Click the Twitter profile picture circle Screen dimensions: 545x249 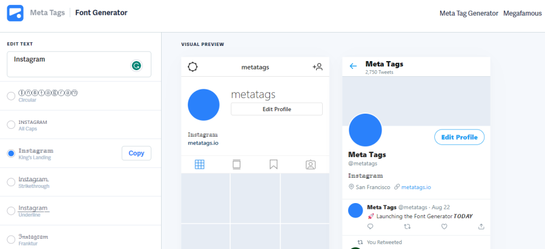tap(365, 130)
